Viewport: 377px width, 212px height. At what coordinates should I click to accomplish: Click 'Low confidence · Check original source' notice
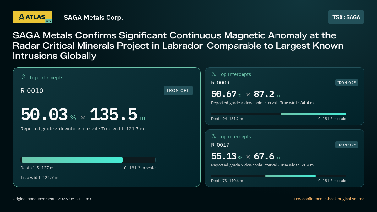pyautogui.click(x=329, y=199)
